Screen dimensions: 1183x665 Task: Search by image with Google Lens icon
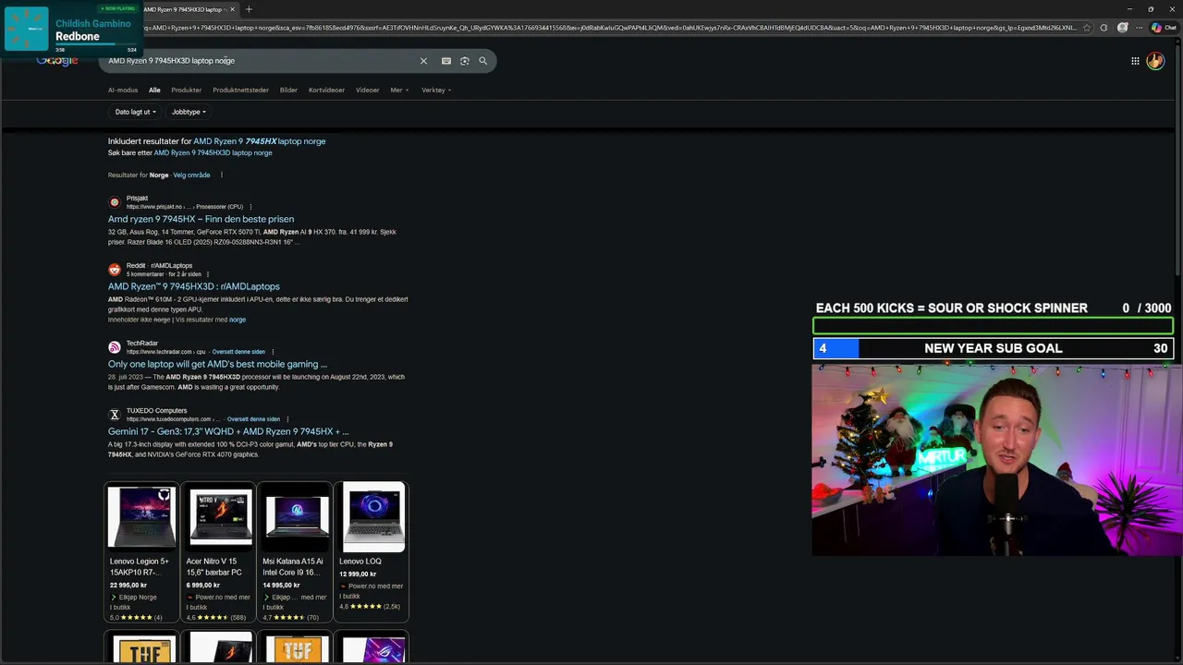[x=465, y=61]
